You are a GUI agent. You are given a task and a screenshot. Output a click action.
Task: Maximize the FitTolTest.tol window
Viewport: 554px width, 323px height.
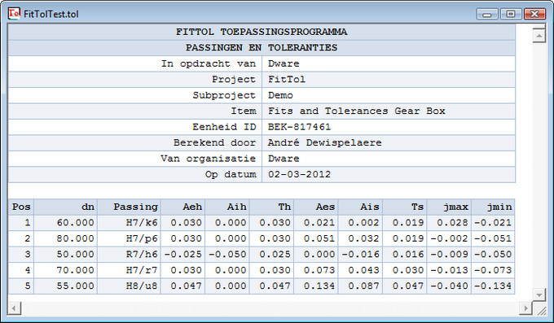click(511, 14)
